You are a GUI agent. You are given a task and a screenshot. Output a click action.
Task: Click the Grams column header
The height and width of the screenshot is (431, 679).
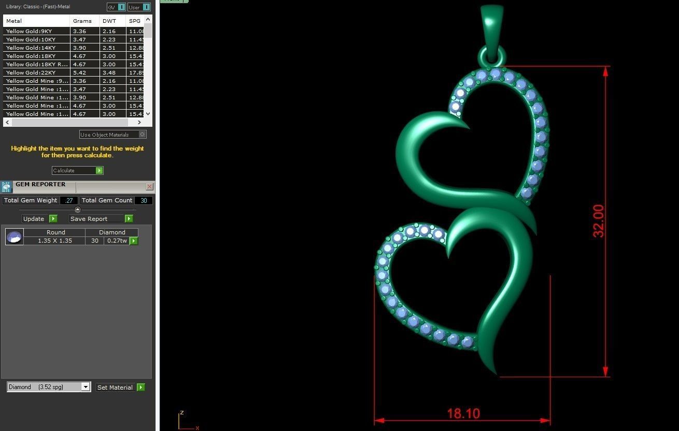coord(85,21)
